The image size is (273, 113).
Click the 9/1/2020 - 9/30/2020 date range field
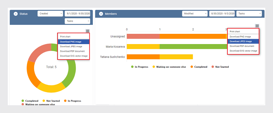pyautogui.click(x=77, y=14)
